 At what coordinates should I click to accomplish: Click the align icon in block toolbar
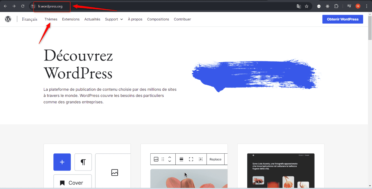(181, 159)
